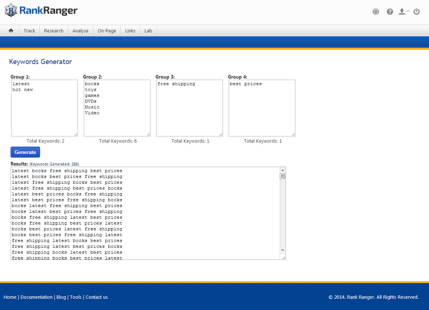The image size is (429, 310).
Task: Open the Track menu
Action: pos(29,31)
